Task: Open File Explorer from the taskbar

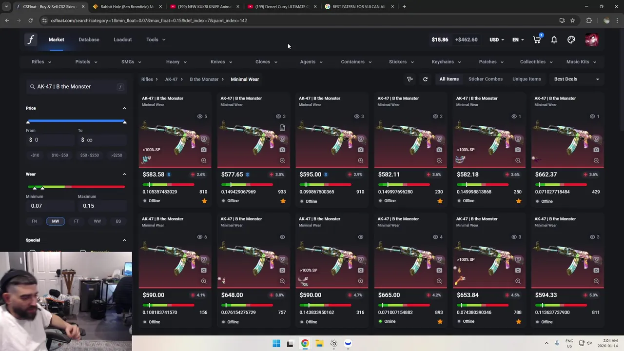Action: click(319, 343)
